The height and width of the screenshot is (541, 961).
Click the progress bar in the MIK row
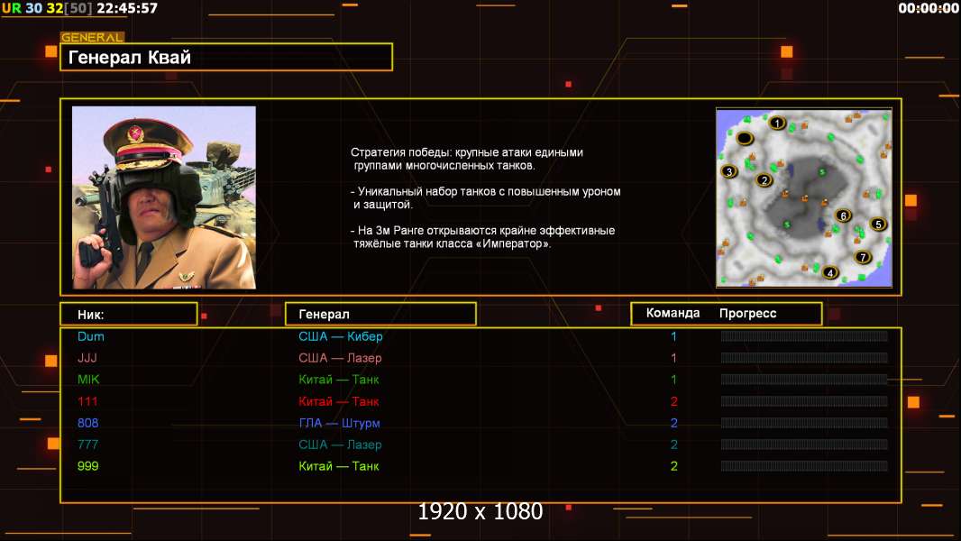(803, 380)
